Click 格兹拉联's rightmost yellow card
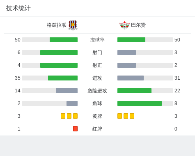 (x=75, y=116)
